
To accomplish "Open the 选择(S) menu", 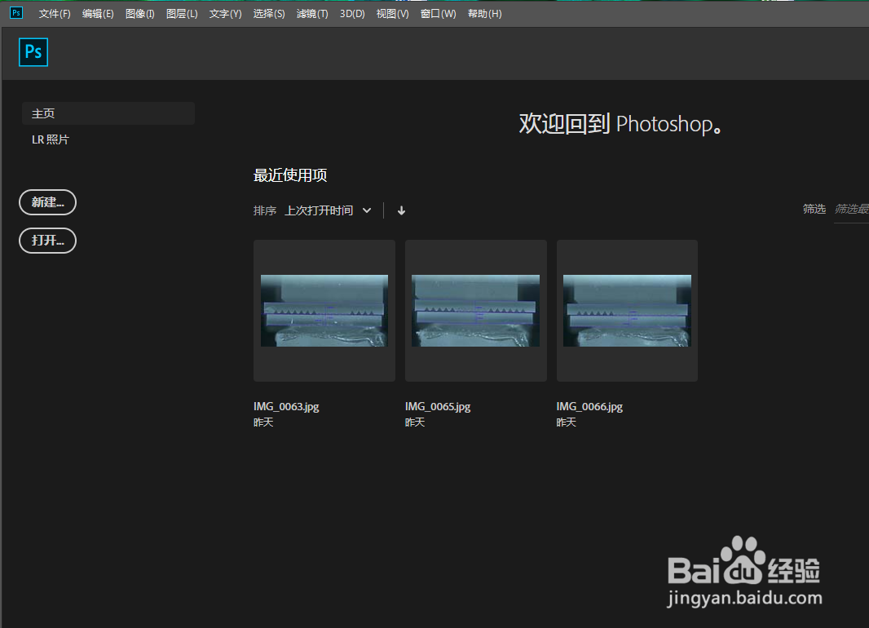I will (269, 14).
